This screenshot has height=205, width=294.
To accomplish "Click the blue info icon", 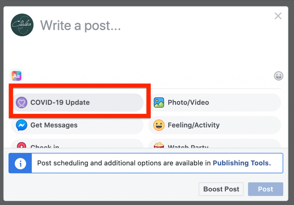I will tap(20, 163).
